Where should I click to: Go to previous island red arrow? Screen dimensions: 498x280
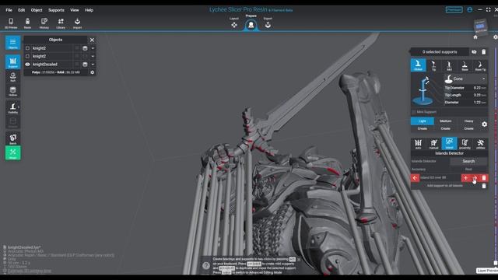click(415, 178)
